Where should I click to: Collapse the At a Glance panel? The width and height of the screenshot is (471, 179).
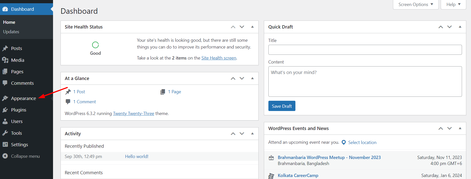(x=252, y=78)
